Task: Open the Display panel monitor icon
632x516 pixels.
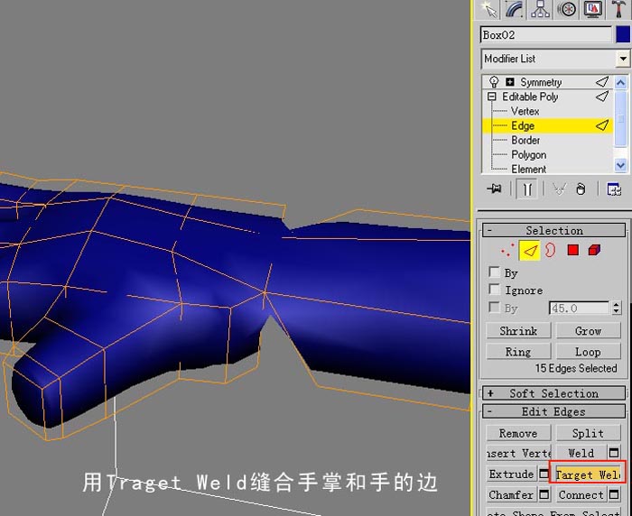Action: coord(592,9)
